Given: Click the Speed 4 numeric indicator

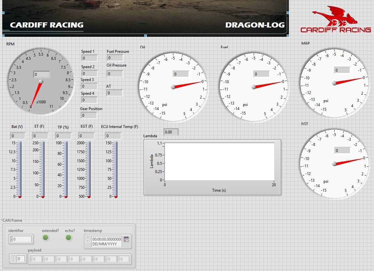Looking at the screenshot, I should (x=89, y=100).
